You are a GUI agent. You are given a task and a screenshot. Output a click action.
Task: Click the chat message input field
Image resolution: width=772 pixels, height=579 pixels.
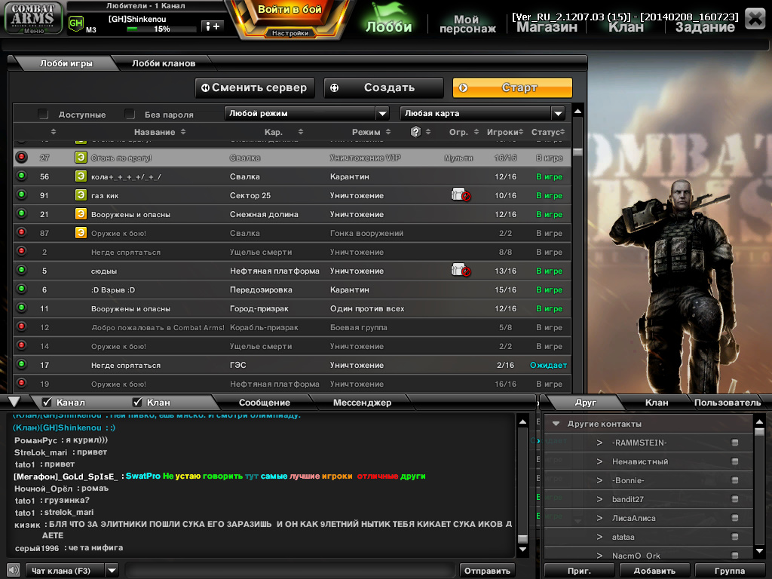[x=289, y=571]
